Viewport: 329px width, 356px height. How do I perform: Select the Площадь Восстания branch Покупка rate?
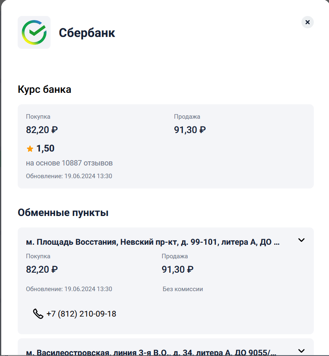42,270
